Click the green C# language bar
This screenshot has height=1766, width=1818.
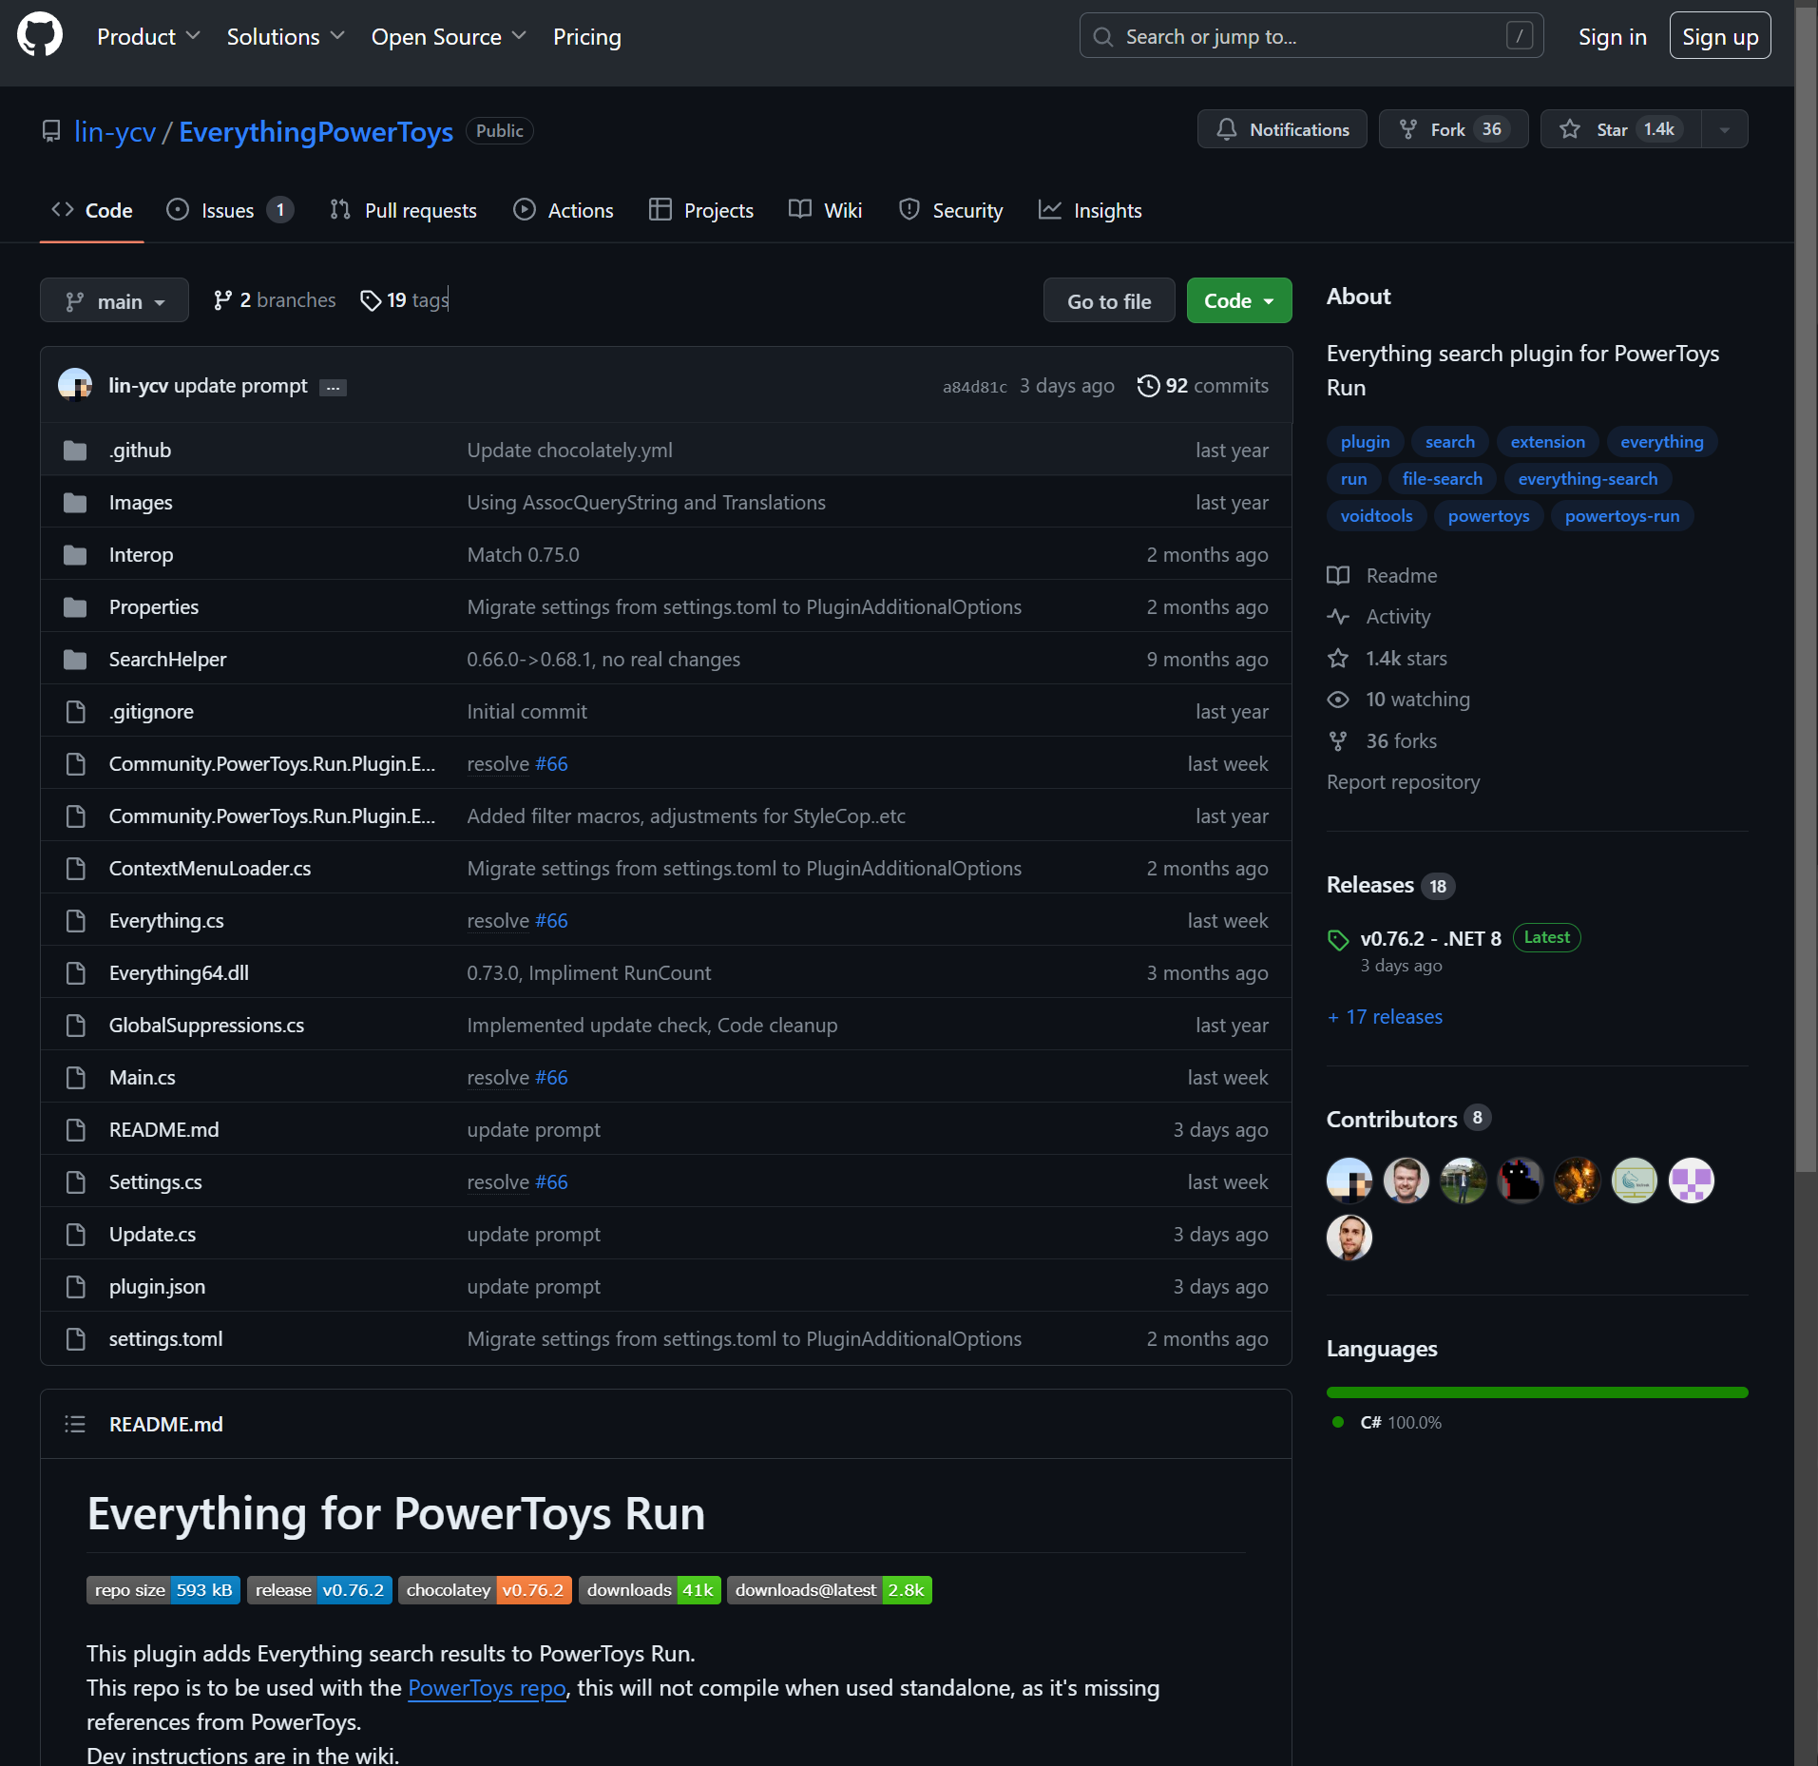pos(1537,1392)
